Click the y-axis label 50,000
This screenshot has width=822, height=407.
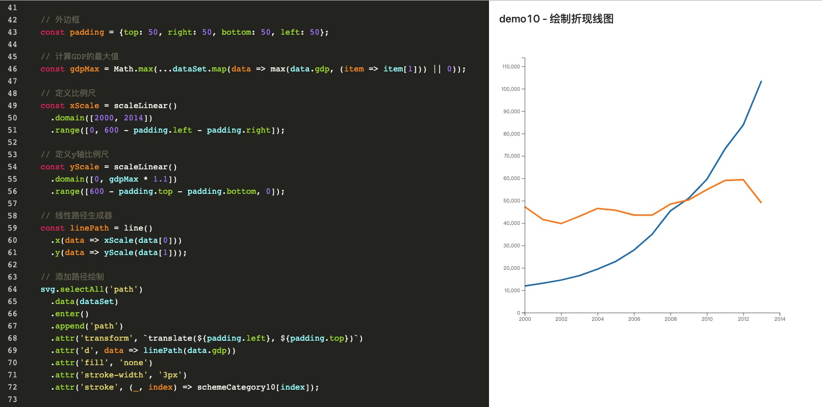tap(512, 200)
